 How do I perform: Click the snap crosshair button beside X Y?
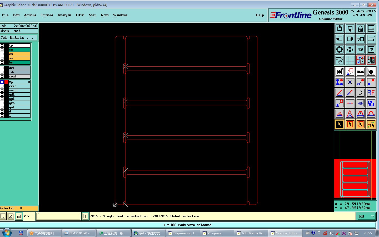(19, 216)
